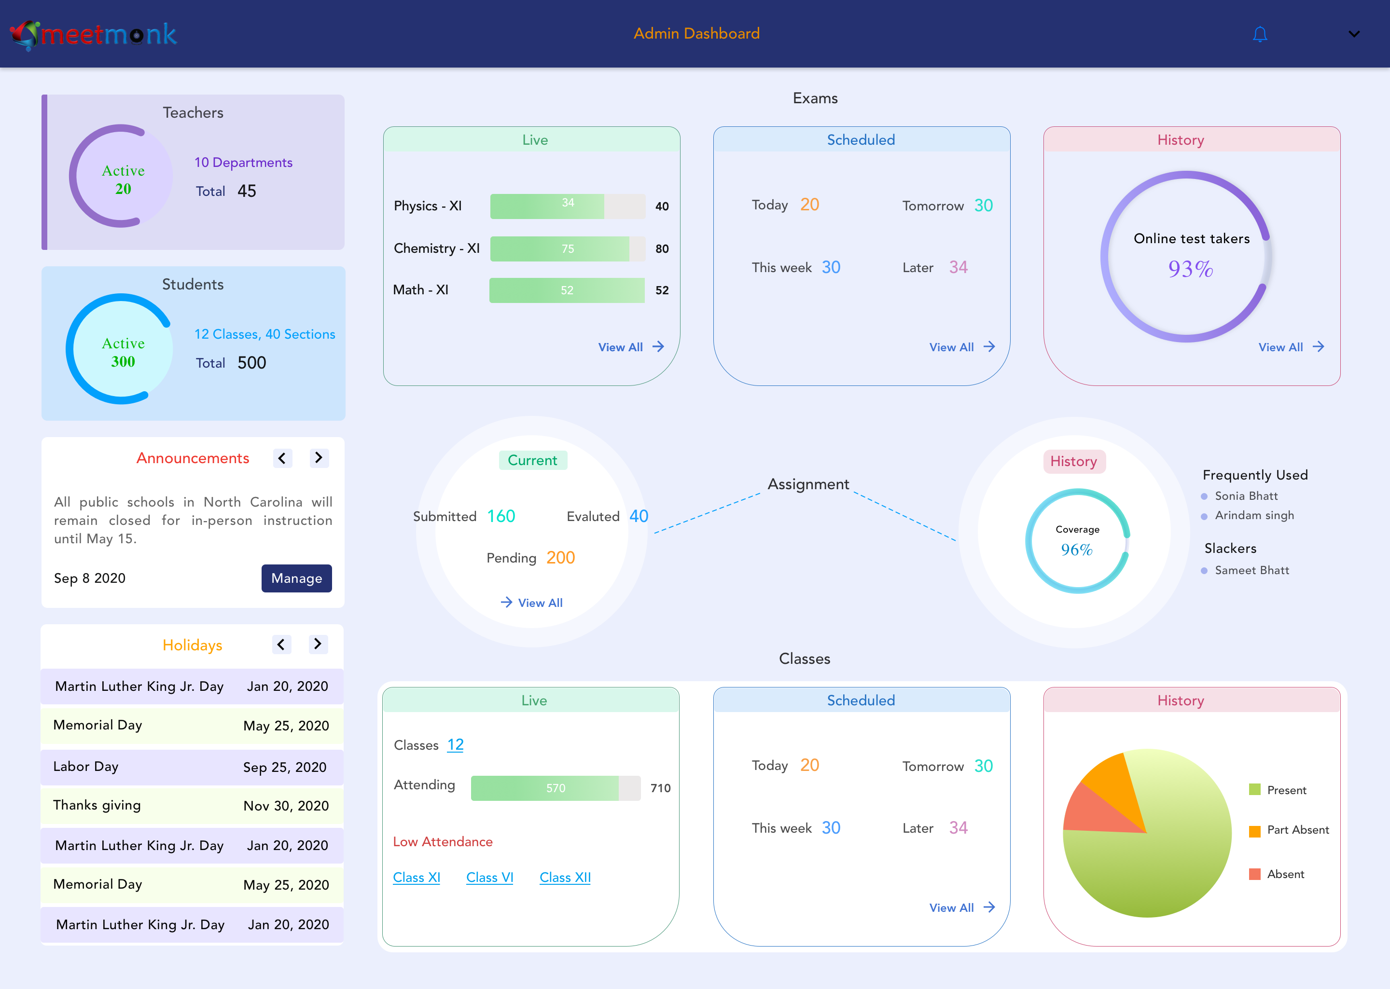Open the header user dropdown chevron
The image size is (1390, 989).
(1353, 34)
